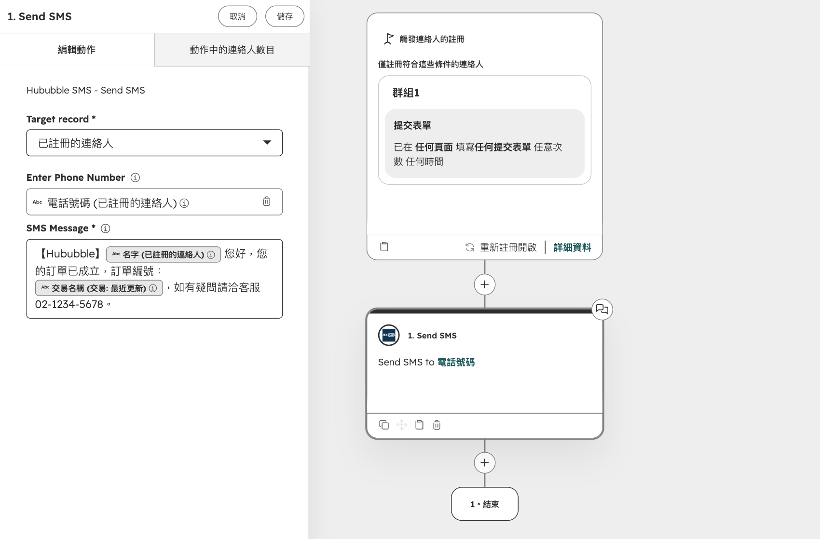Click info icon inside the 電話號碼 token
Image resolution: width=820 pixels, height=539 pixels.
pos(184,203)
